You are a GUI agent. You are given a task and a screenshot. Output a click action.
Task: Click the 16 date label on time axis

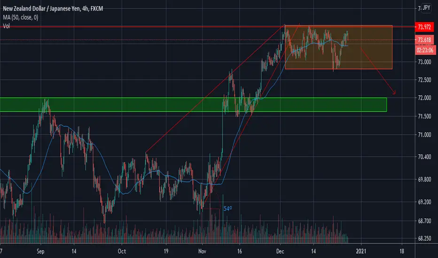click(239, 251)
